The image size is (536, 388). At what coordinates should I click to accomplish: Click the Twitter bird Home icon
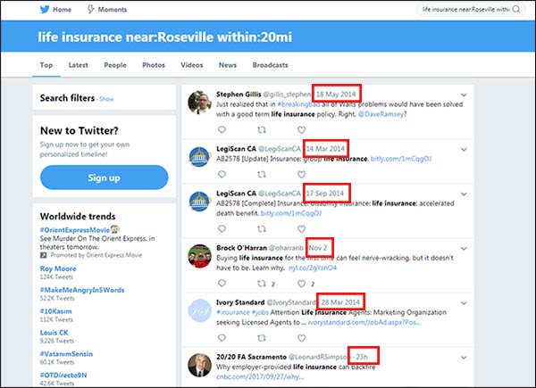[x=45, y=9]
